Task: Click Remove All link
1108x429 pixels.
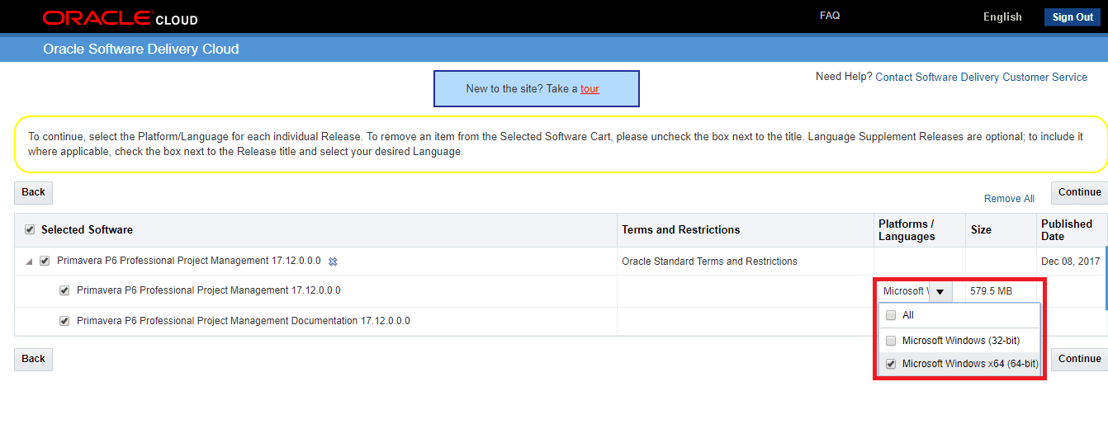Action: (1009, 199)
